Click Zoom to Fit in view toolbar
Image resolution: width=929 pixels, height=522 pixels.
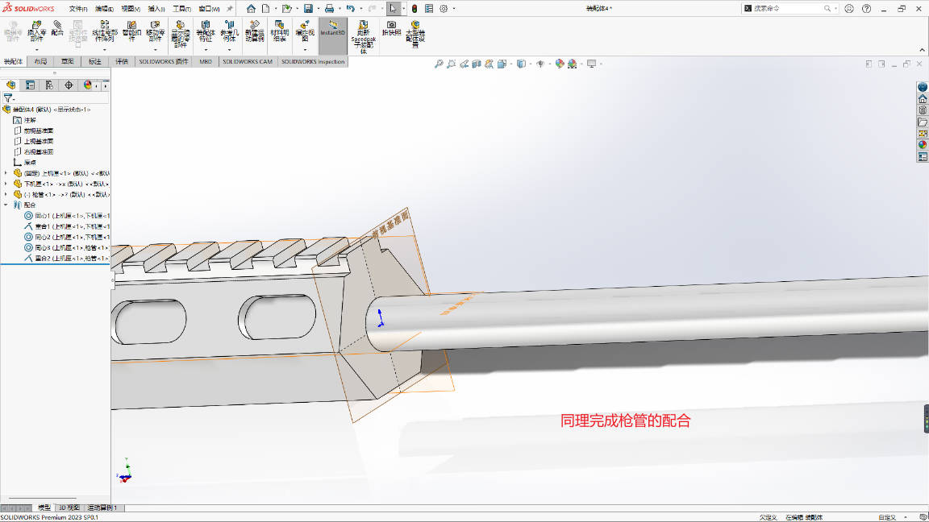(439, 64)
